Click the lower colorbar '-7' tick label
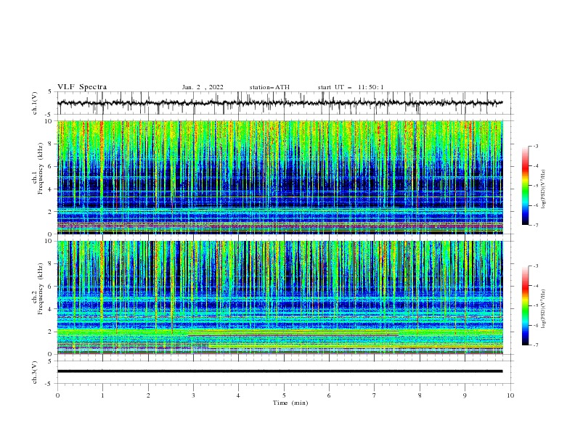This screenshot has height=444, width=575. coord(535,345)
